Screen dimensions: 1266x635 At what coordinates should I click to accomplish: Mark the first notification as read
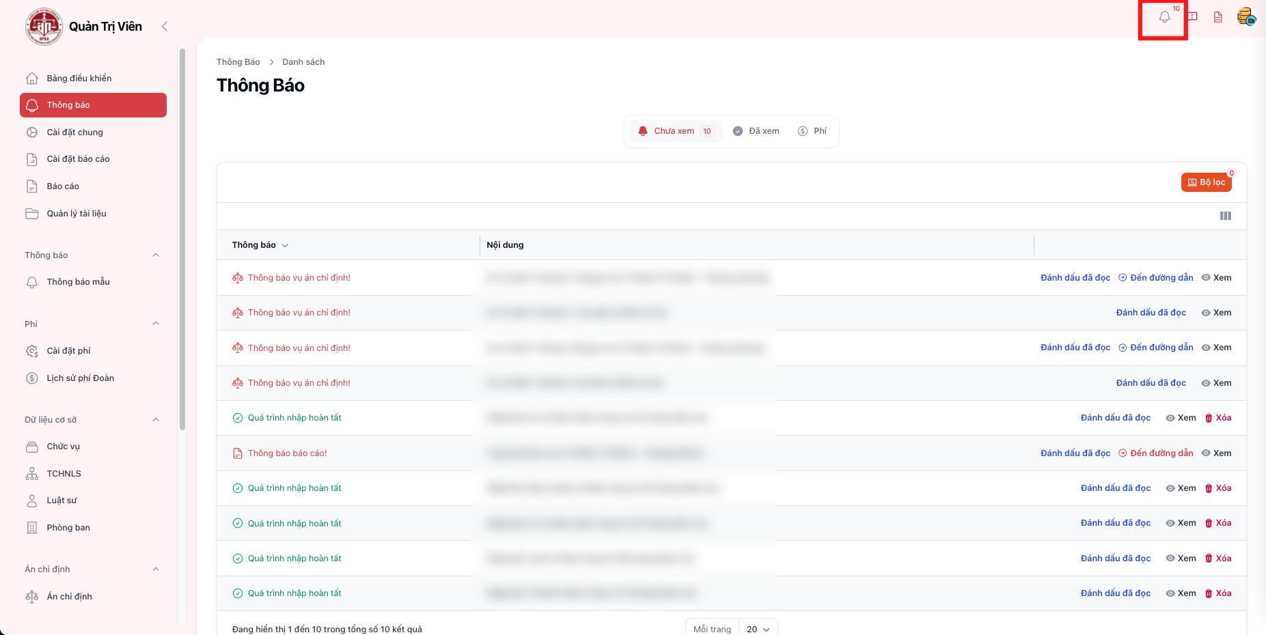[x=1075, y=278]
